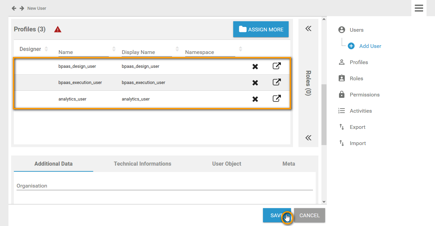Open the hamburger menu

(x=419, y=8)
